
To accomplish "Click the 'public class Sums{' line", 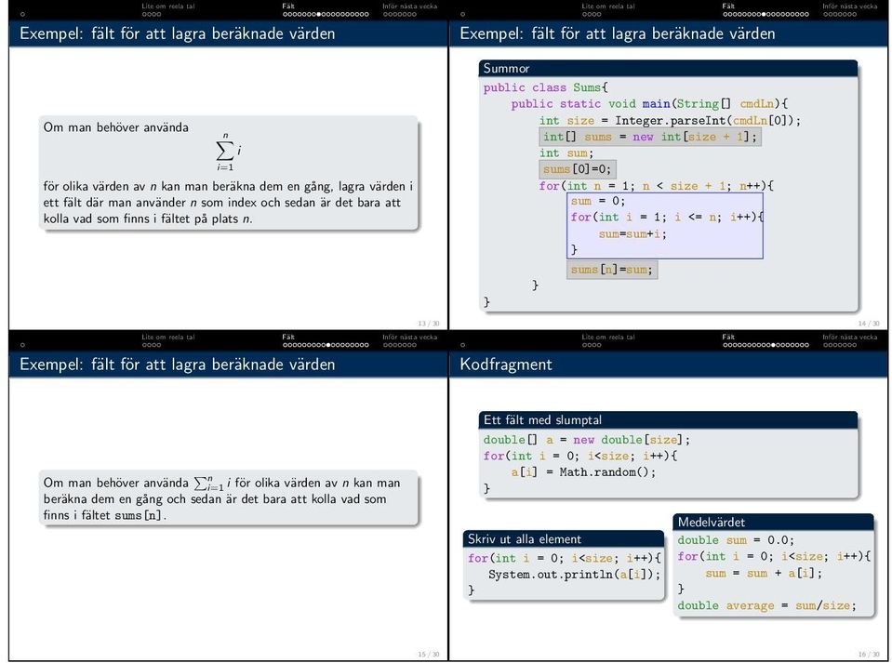I will point(546,87).
